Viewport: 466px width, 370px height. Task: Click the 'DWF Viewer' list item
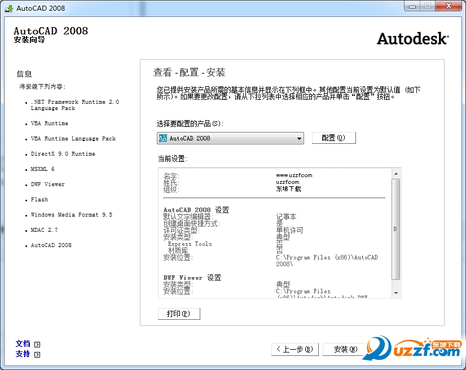(x=47, y=184)
